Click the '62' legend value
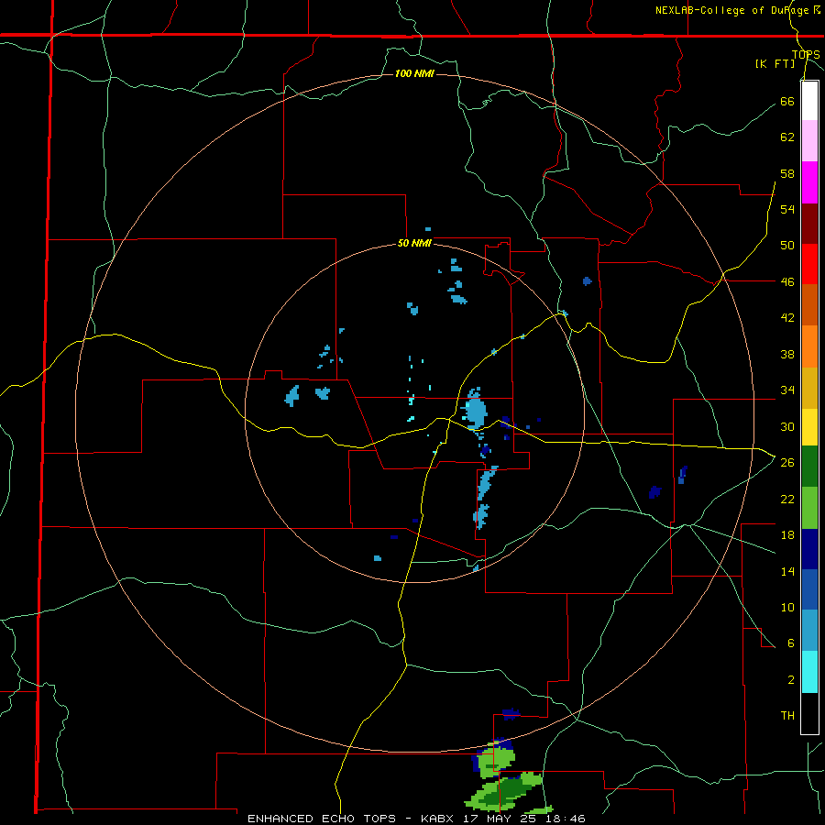Image resolution: width=825 pixels, height=825 pixels. click(x=787, y=137)
